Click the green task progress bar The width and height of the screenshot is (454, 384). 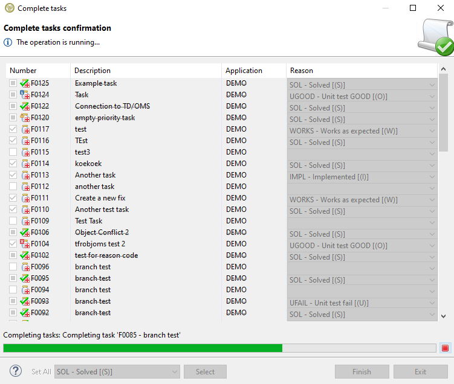tap(143, 348)
